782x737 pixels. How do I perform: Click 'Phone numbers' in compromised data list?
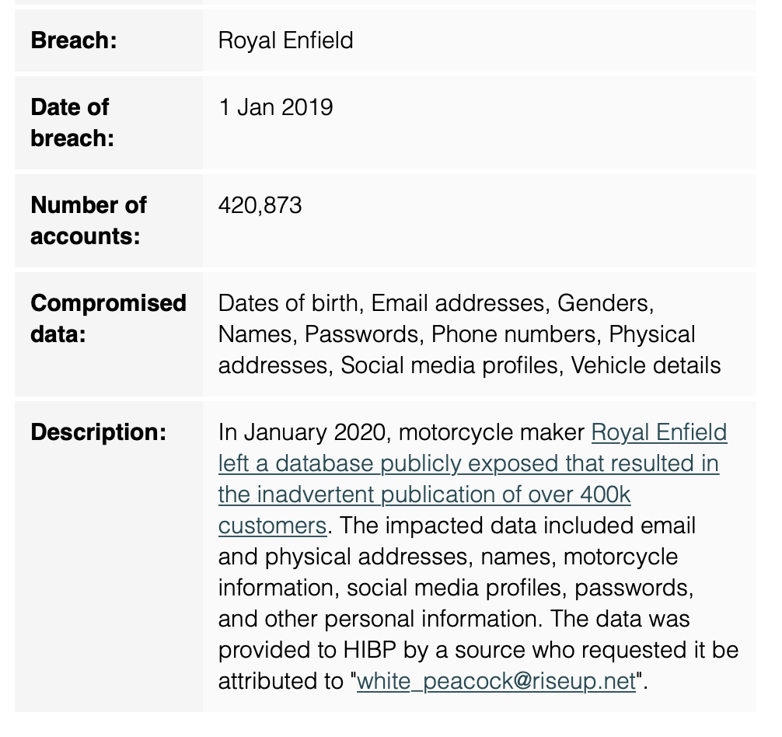(x=513, y=334)
